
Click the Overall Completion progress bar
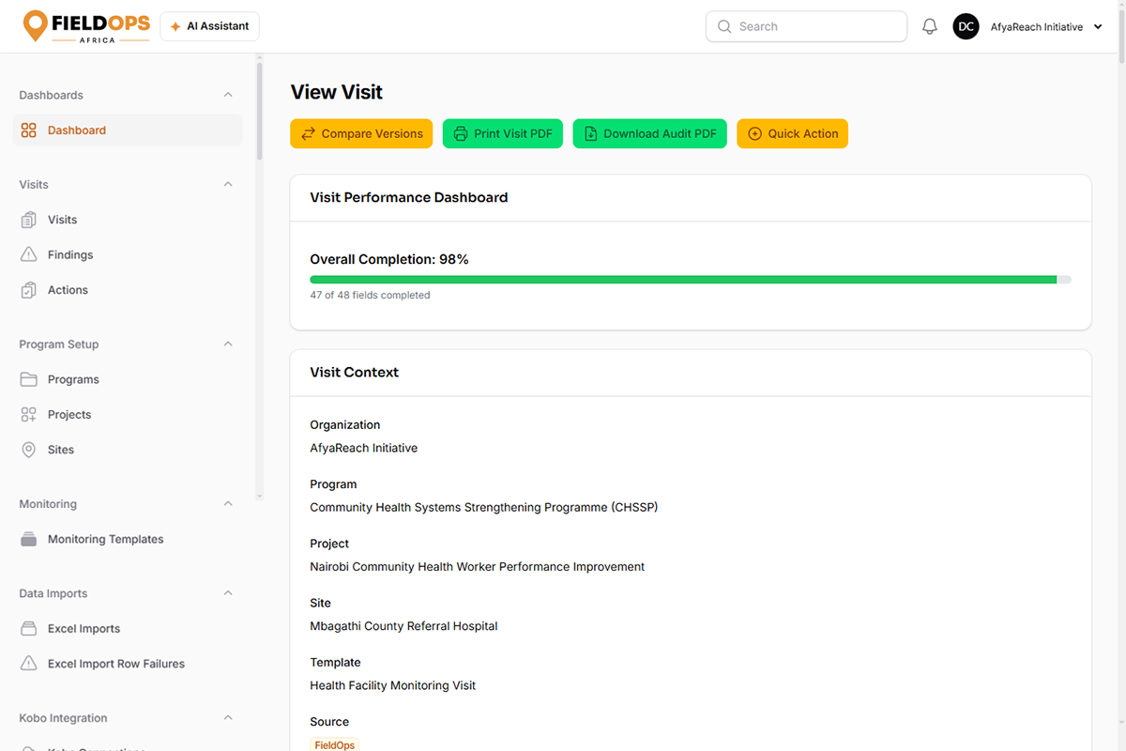pos(691,279)
